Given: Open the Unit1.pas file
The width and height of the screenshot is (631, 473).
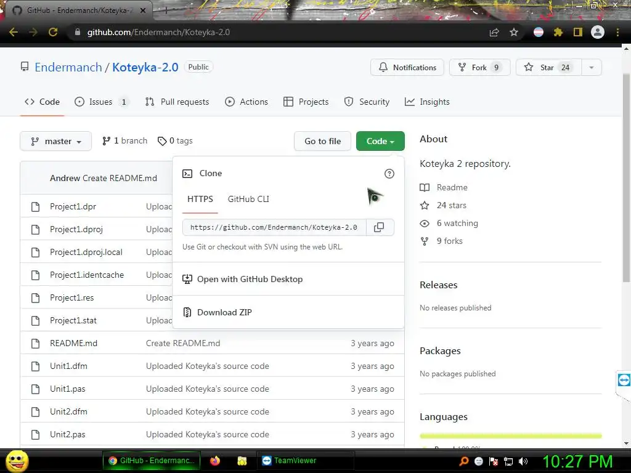Looking at the screenshot, I should click(x=68, y=389).
